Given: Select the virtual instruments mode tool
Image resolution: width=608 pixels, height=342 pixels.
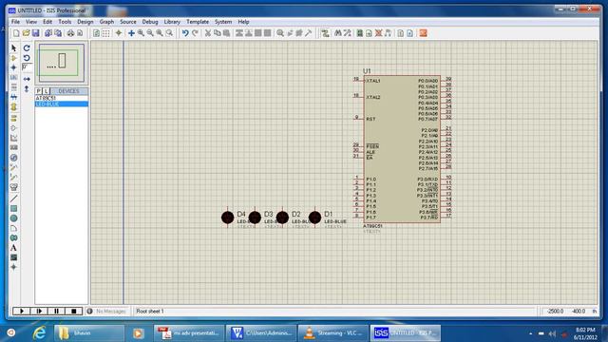Looking at the screenshot, I should pos(13,187).
